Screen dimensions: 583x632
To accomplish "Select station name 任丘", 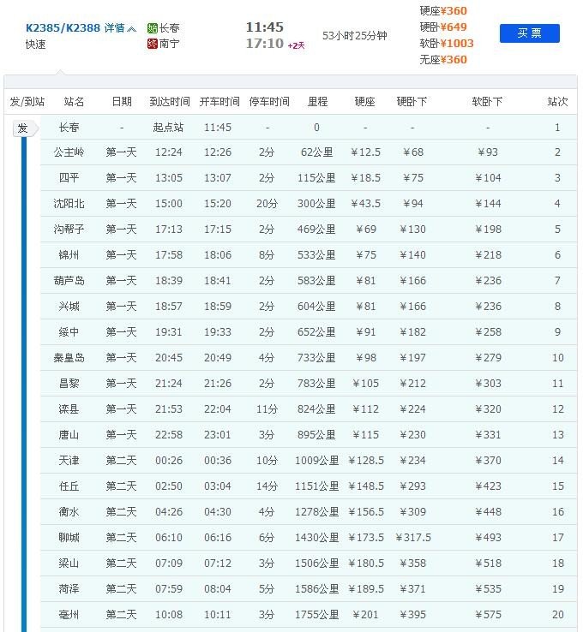I will click(x=69, y=486).
